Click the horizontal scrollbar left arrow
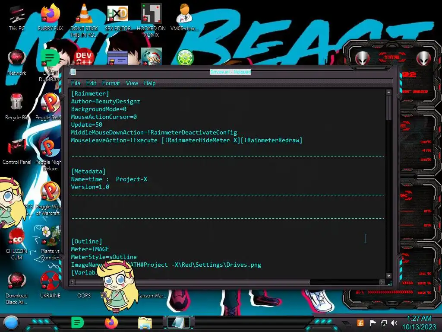This screenshot has height=332, width=442. click(73, 282)
